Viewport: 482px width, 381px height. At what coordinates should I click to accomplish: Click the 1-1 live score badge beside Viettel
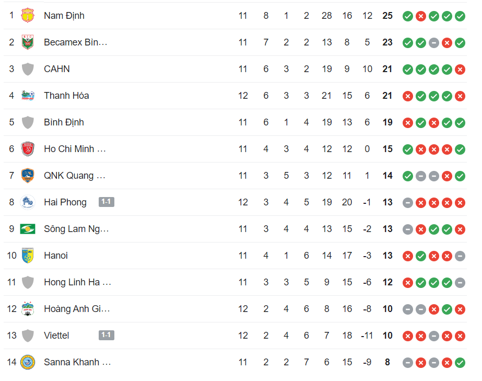click(x=107, y=335)
